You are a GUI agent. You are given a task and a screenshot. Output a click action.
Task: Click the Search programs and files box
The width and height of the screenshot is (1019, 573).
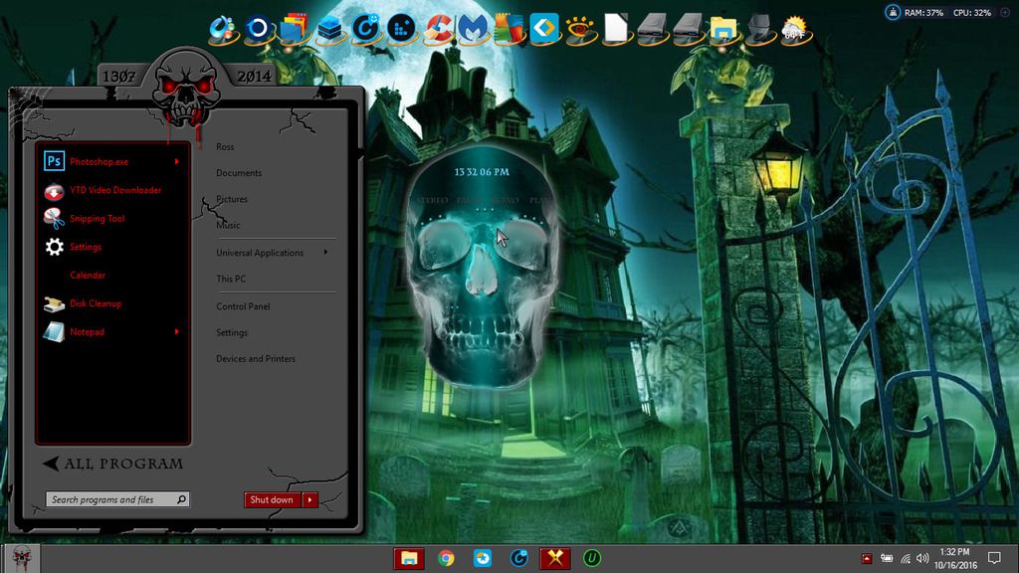(x=109, y=499)
